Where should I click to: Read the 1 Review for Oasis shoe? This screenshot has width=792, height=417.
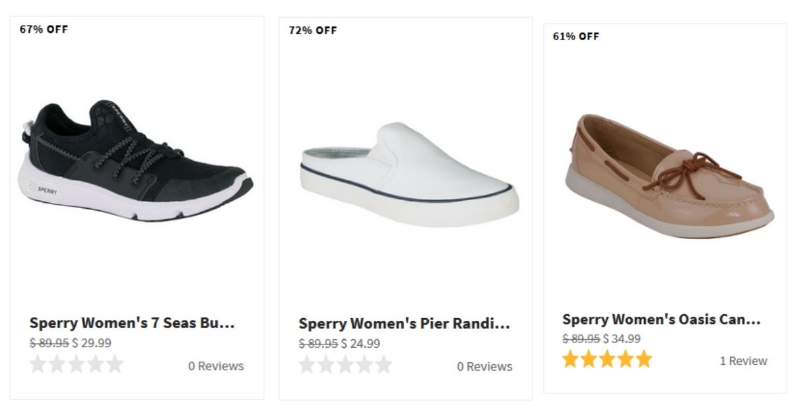tap(743, 361)
